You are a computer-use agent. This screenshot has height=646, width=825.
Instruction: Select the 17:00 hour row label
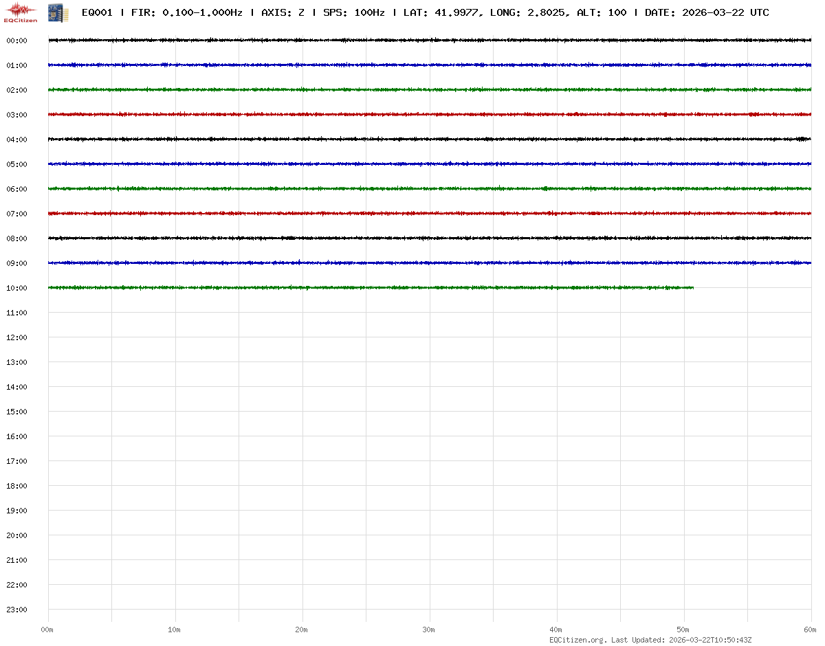click(16, 461)
